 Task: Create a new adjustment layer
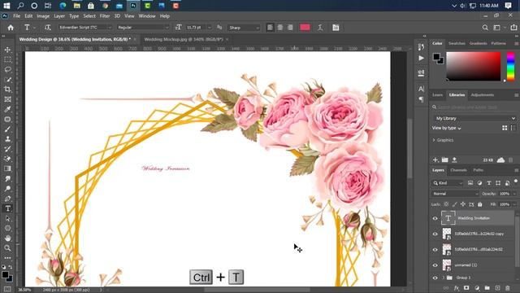point(477,288)
